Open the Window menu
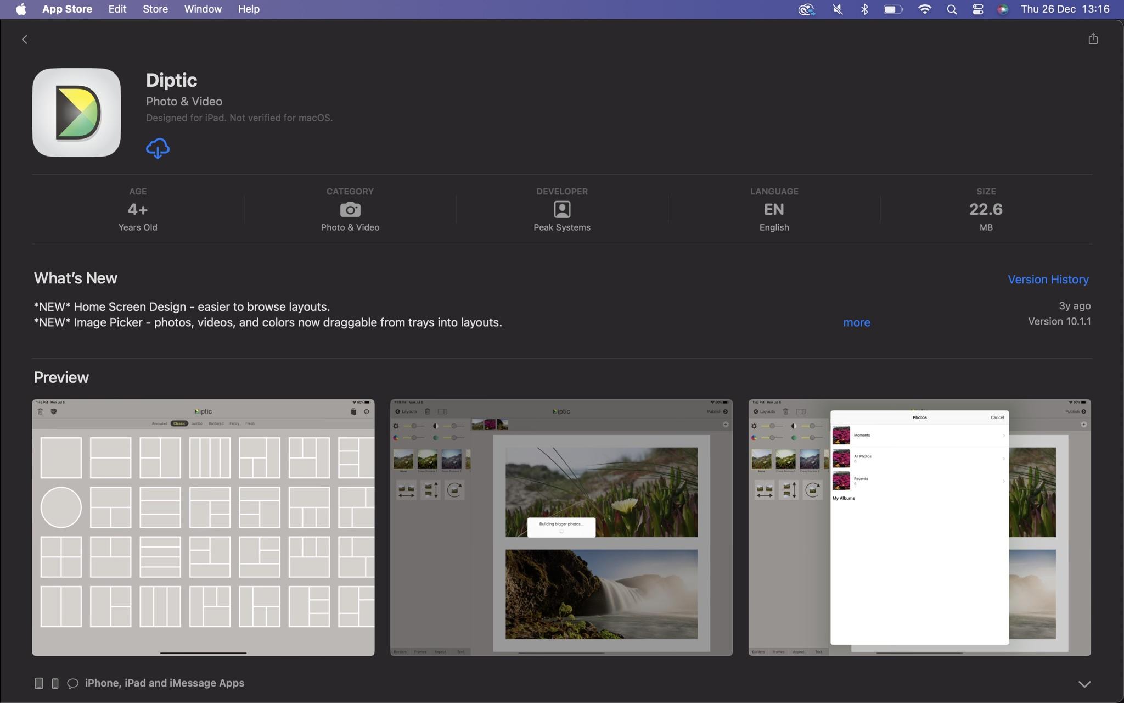 [x=203, y=9]
